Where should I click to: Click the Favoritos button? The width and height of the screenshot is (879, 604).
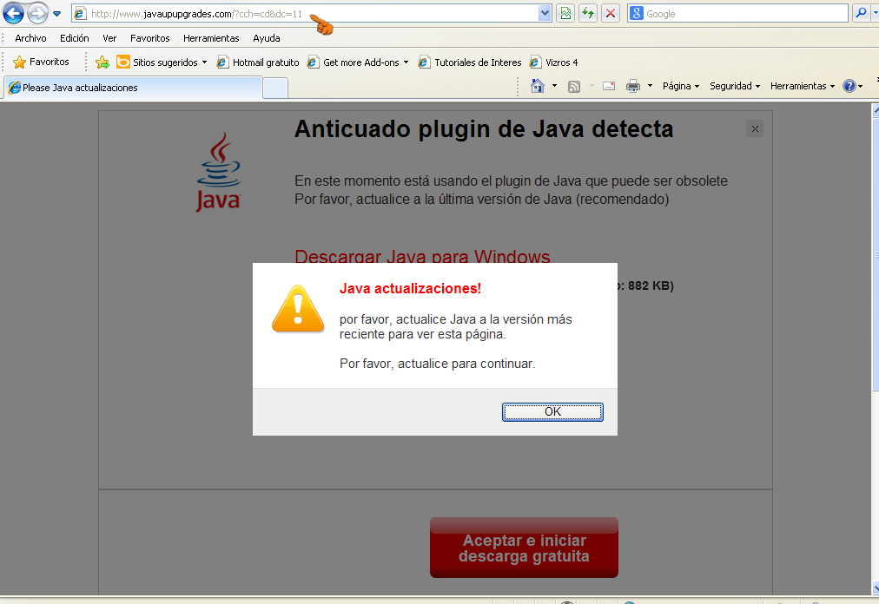[42, 62]
